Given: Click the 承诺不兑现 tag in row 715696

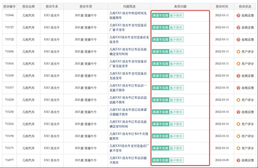Looking at the screenshot, I should point(160,51).
